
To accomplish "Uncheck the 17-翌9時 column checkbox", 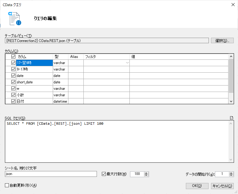I will coord(13,63).
